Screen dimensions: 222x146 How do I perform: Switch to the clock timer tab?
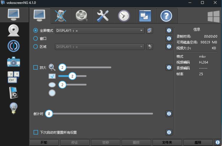[x=124, y=16]
